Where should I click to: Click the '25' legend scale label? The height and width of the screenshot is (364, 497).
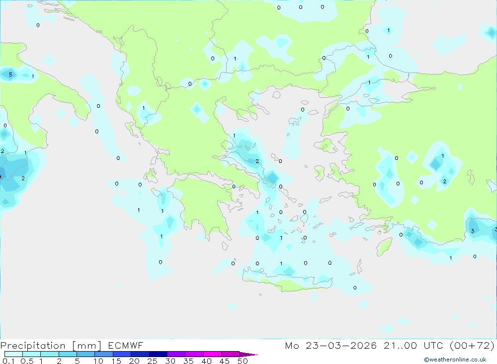(x=152, y=361)
